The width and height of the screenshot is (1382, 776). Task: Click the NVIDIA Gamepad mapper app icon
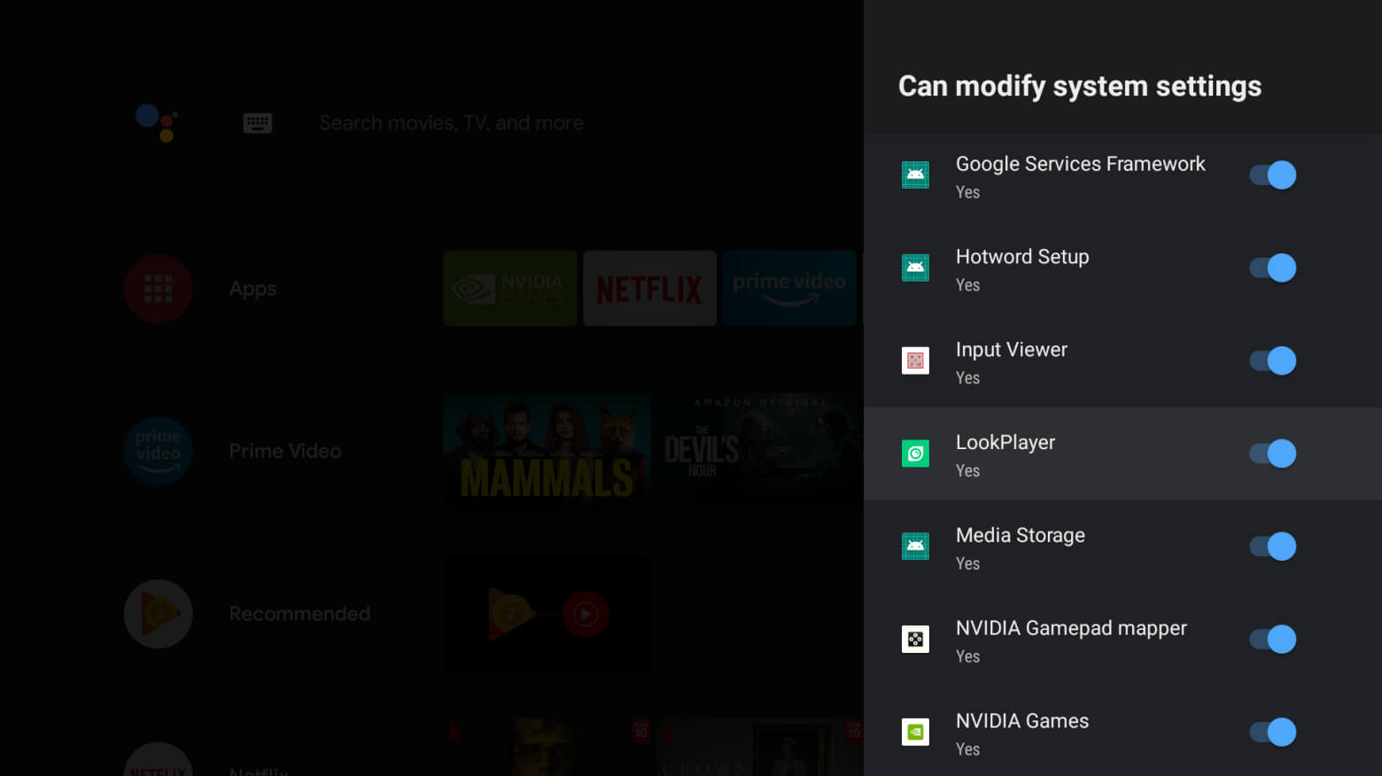pos(915,639)
